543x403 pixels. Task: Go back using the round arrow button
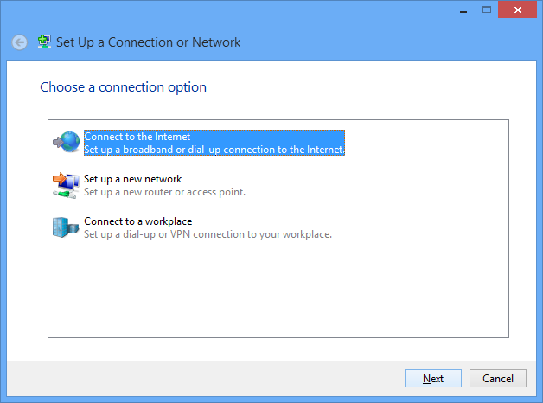click(19, 43)
